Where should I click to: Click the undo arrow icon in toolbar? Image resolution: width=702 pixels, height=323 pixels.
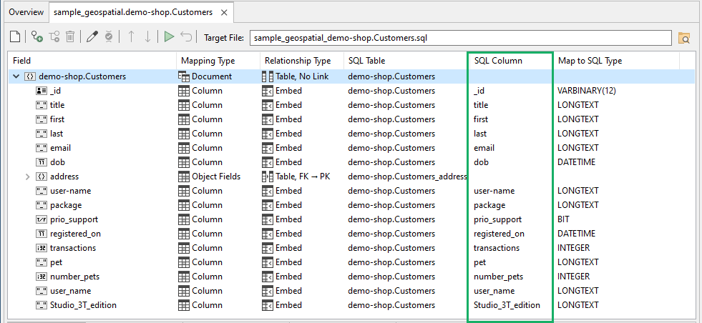click(x=186, y=37)
